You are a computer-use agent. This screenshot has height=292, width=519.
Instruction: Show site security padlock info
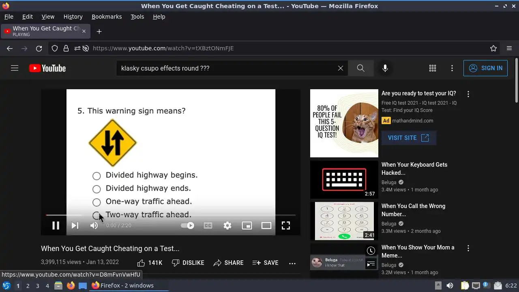66,48
